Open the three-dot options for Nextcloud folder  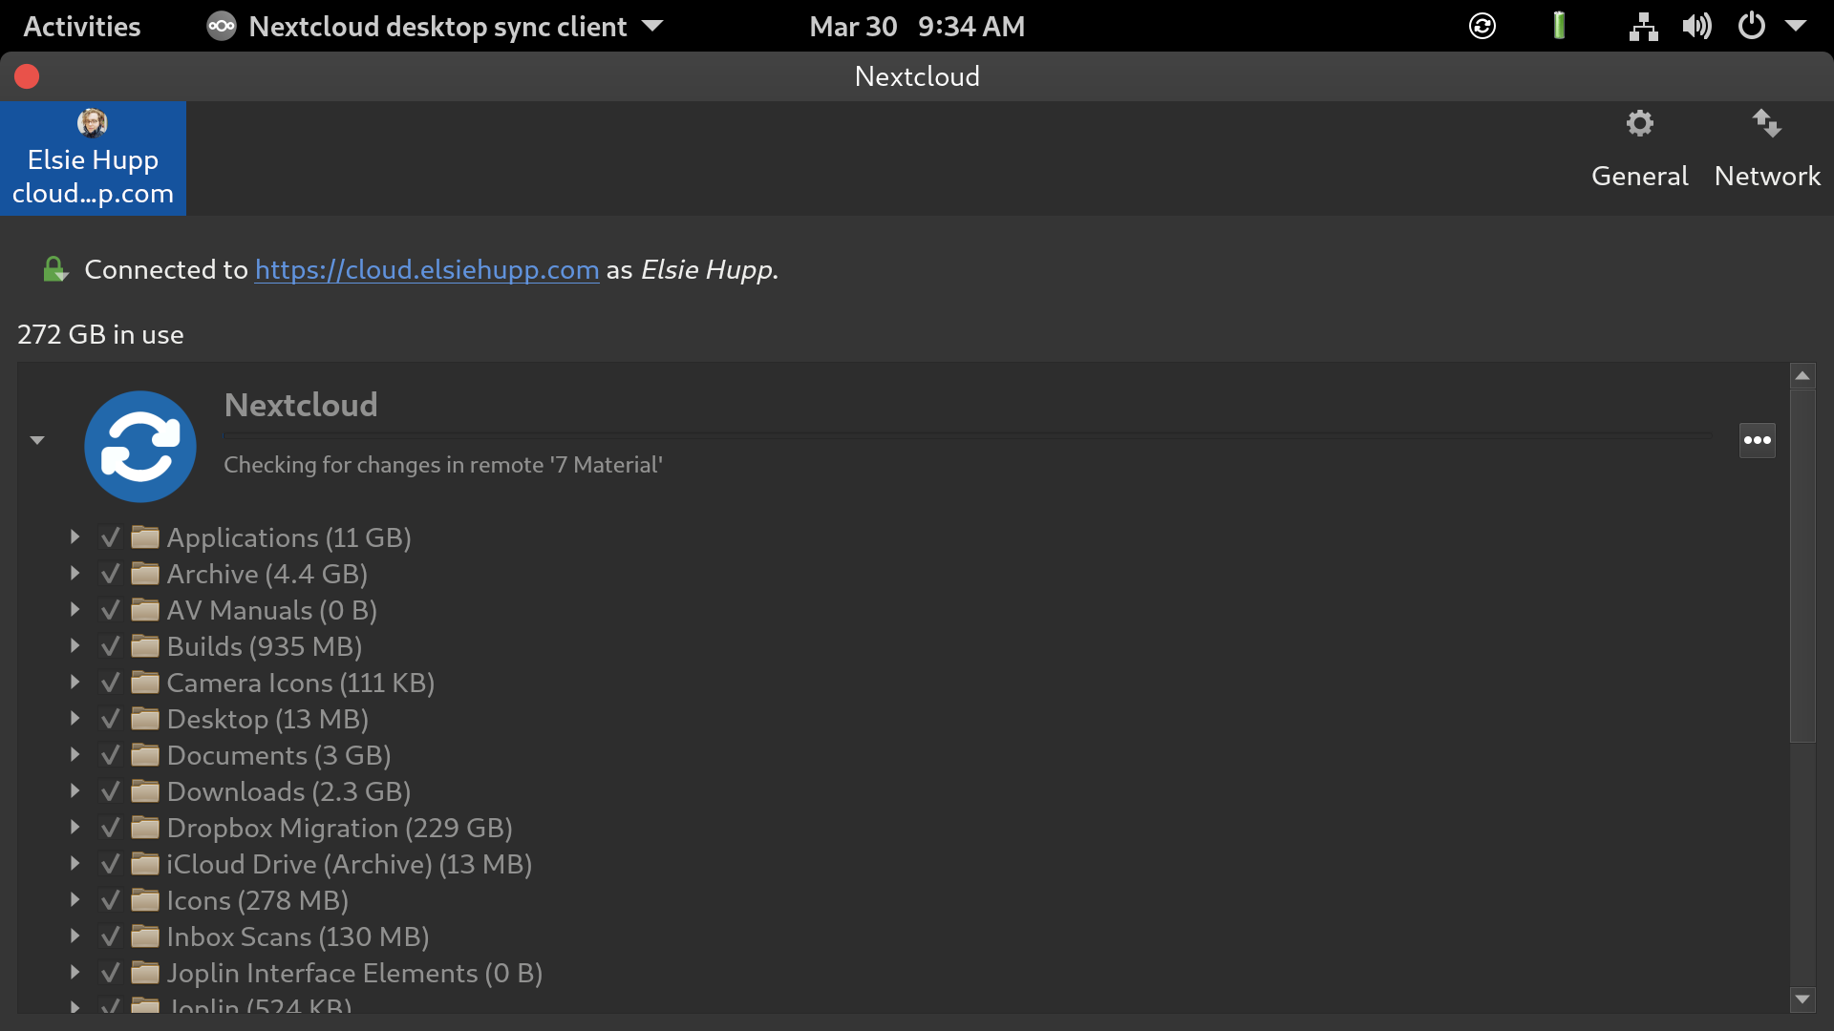1757,440
